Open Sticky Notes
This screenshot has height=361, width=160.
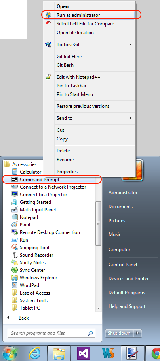29,263
